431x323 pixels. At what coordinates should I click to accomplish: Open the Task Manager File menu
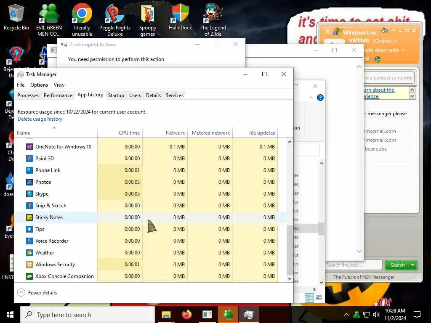click(x=21, y=85)
